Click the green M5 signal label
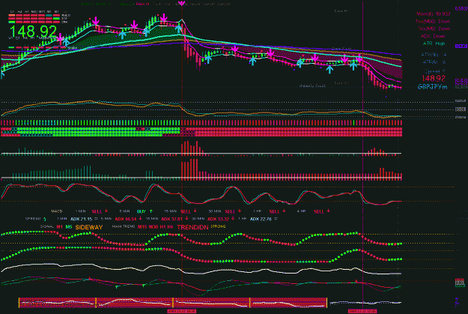The width and height of the screenshot is (468, 314). (69, 227)
